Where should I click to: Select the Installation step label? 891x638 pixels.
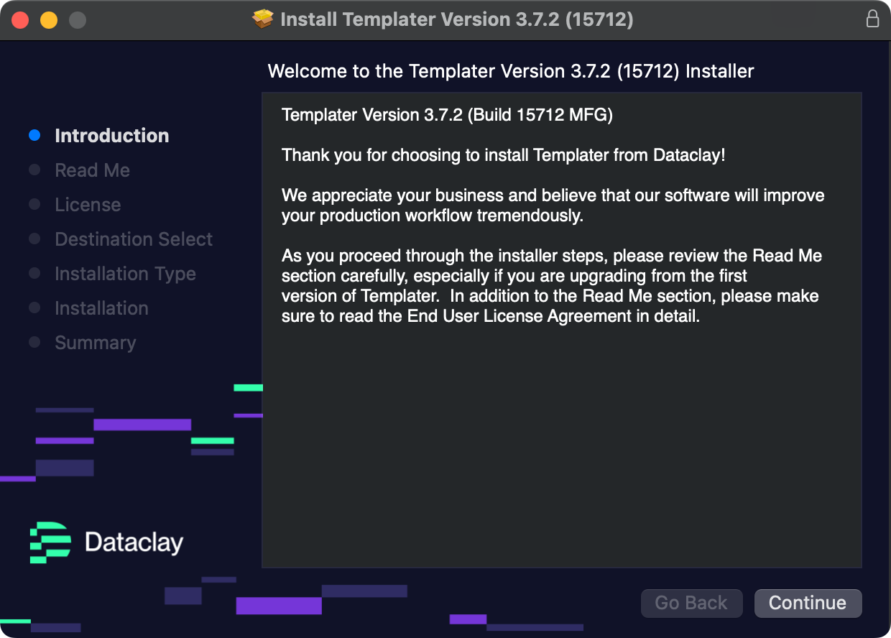click(102, 308)
